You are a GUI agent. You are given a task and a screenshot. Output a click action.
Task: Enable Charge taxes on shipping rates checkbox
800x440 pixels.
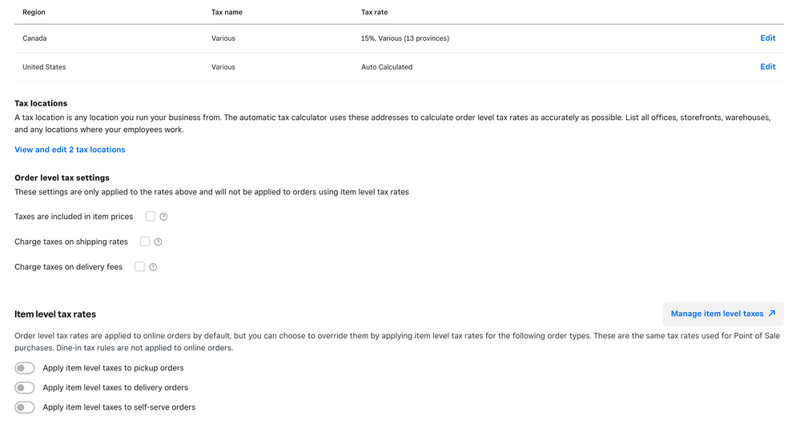point(145,242)
